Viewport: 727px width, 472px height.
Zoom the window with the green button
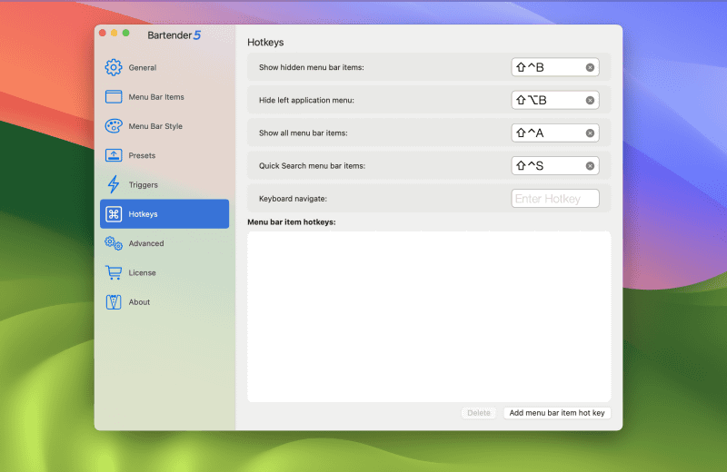pos(125,33)
